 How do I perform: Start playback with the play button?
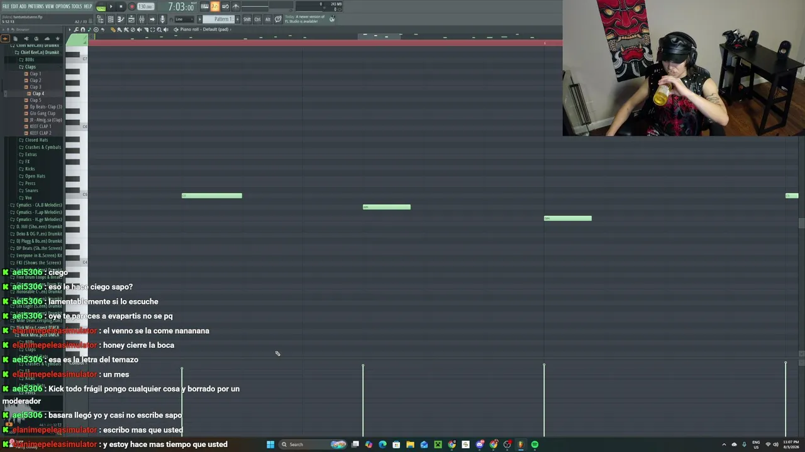[111, 6]
